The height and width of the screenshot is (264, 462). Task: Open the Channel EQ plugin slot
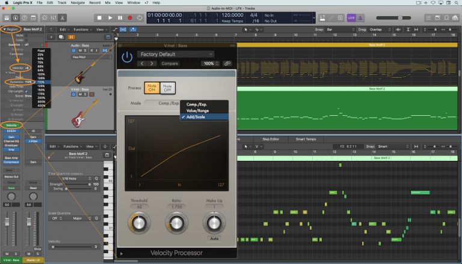(11, 141)
